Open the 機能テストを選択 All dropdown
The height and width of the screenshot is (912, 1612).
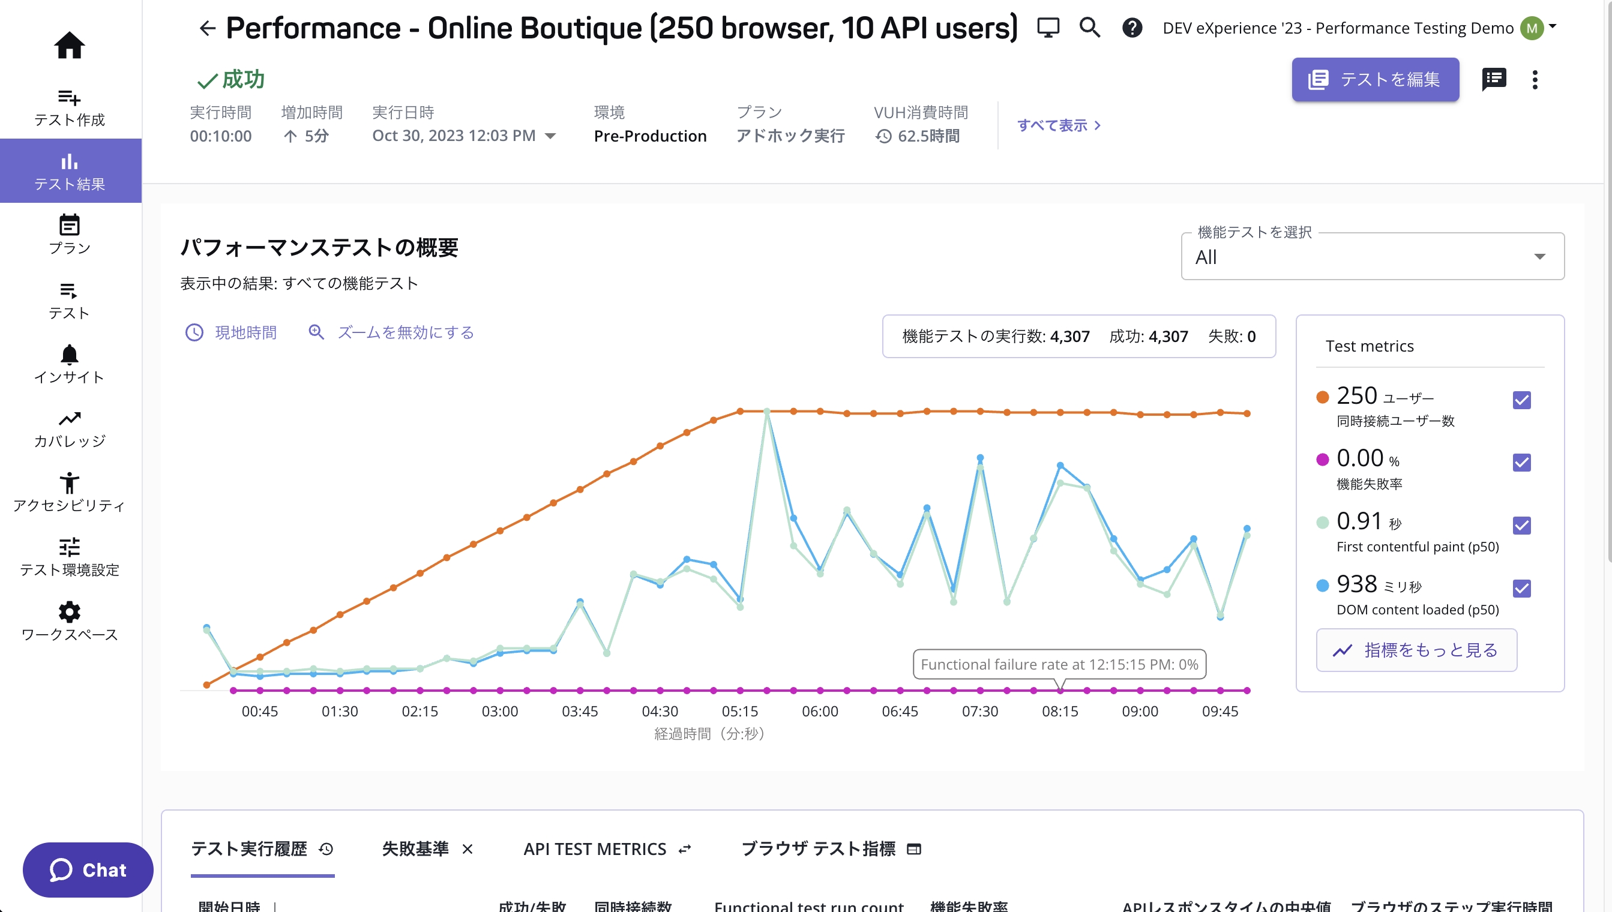click(1372, 257)
